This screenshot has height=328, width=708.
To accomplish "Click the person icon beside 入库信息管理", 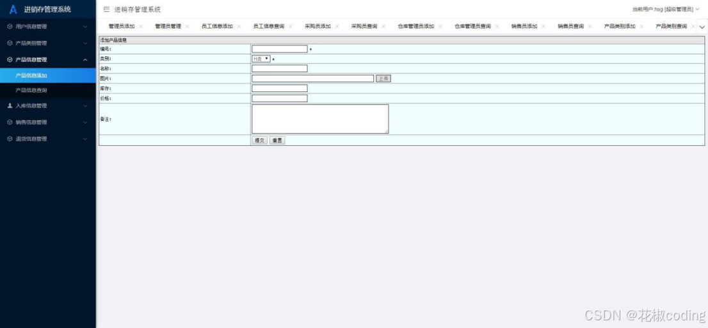I will [10, 105].
